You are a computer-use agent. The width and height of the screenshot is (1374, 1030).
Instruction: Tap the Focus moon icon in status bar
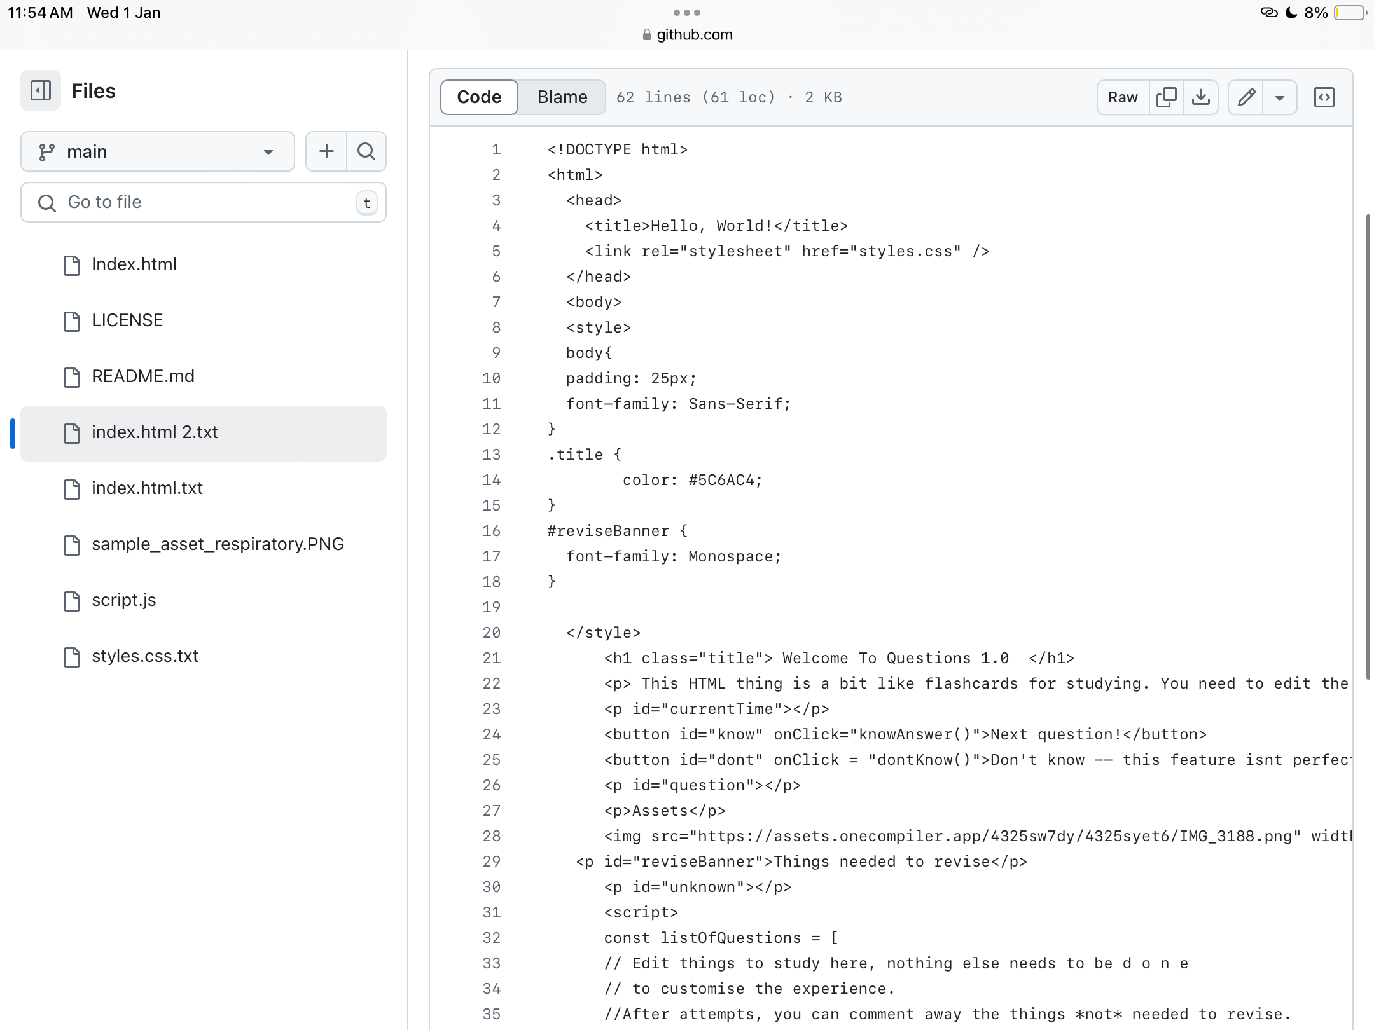pyautogui.click(x=1291, y=13)
